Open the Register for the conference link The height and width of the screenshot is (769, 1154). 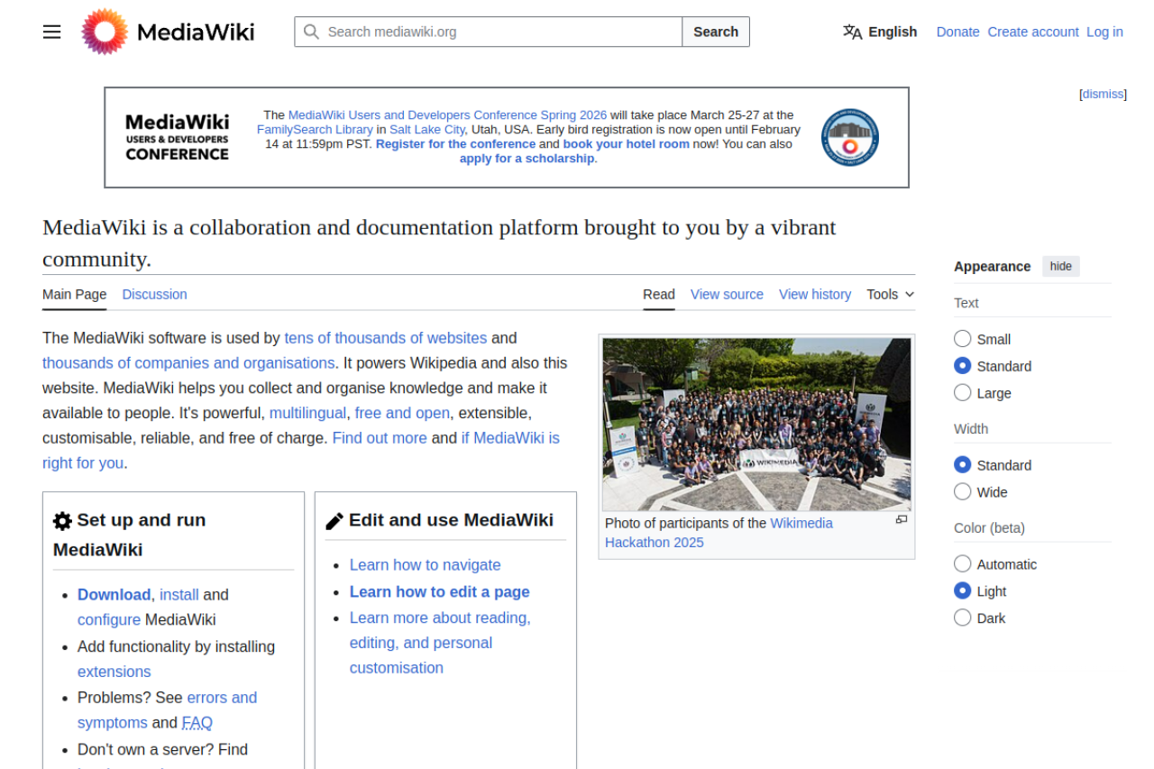pos(455,143)
